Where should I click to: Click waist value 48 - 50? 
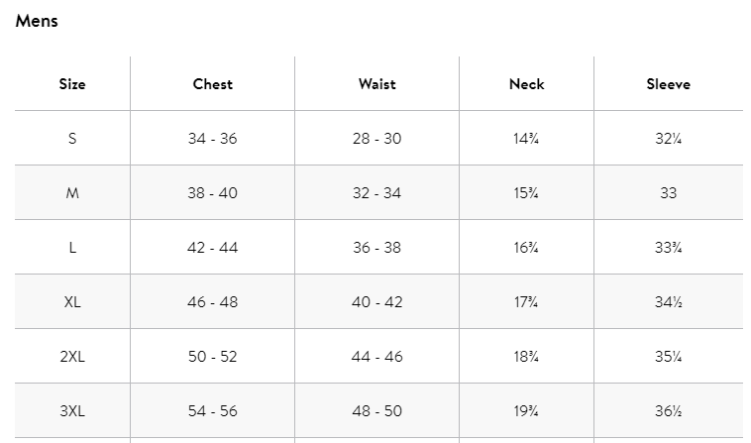pos(376,411)
